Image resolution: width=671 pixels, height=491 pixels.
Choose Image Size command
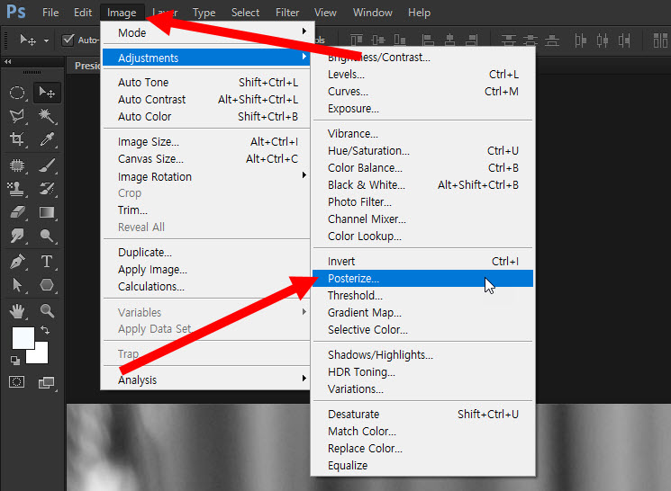pos(206,142)
